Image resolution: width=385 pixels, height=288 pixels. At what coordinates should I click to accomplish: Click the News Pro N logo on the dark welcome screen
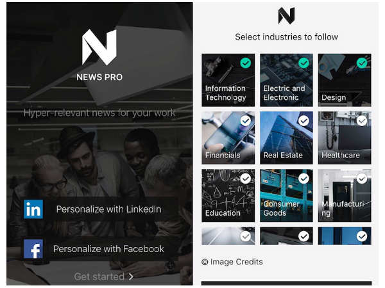[x=99, y=47]
